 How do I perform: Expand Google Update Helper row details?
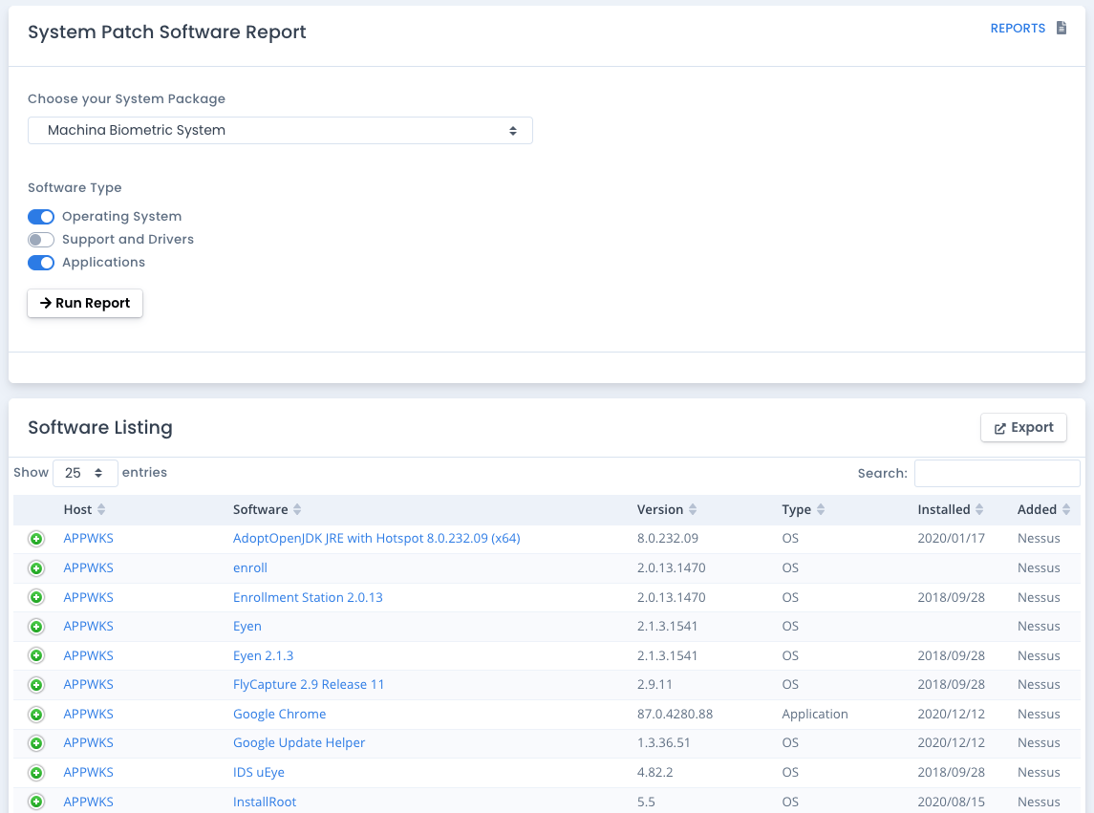[x=36, y=743]
